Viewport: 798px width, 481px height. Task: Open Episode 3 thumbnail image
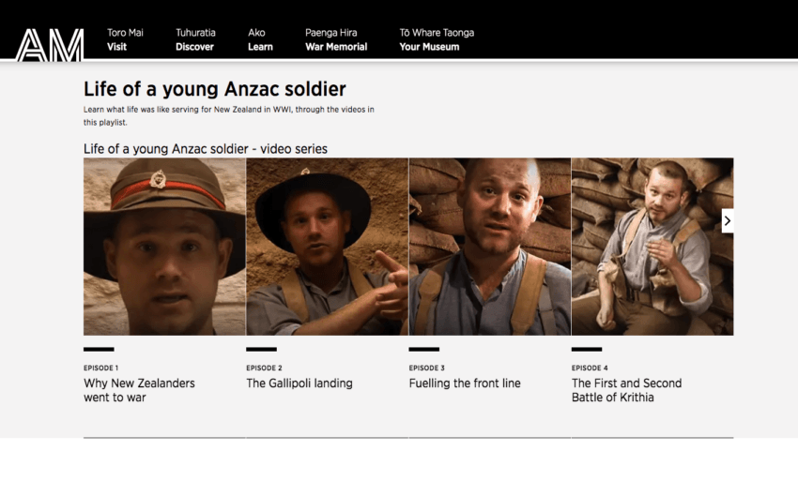(x=489, y=247)
